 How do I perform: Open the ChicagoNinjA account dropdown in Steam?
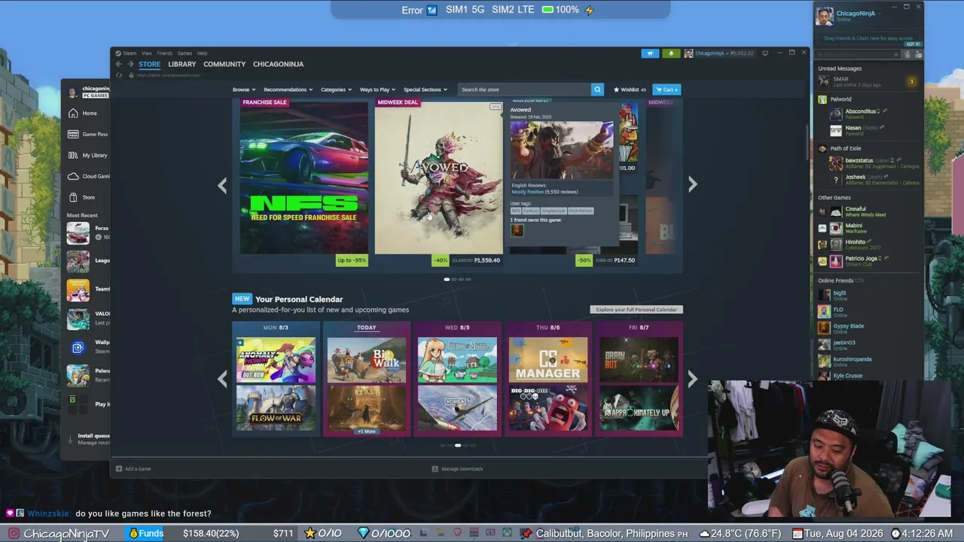(712, 53)
